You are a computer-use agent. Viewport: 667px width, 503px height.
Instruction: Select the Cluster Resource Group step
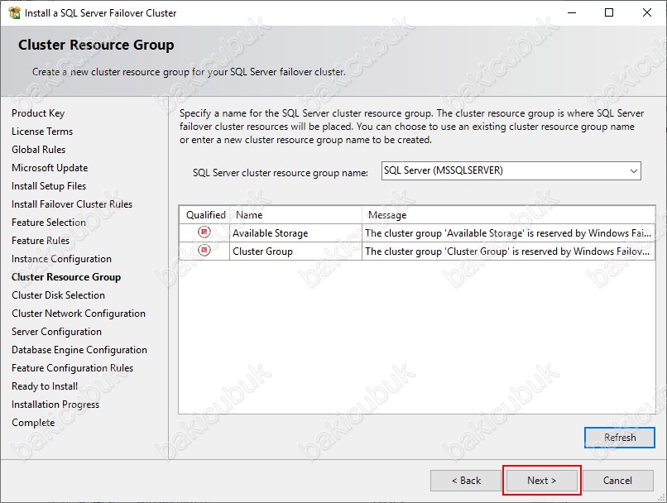point(66,277)
